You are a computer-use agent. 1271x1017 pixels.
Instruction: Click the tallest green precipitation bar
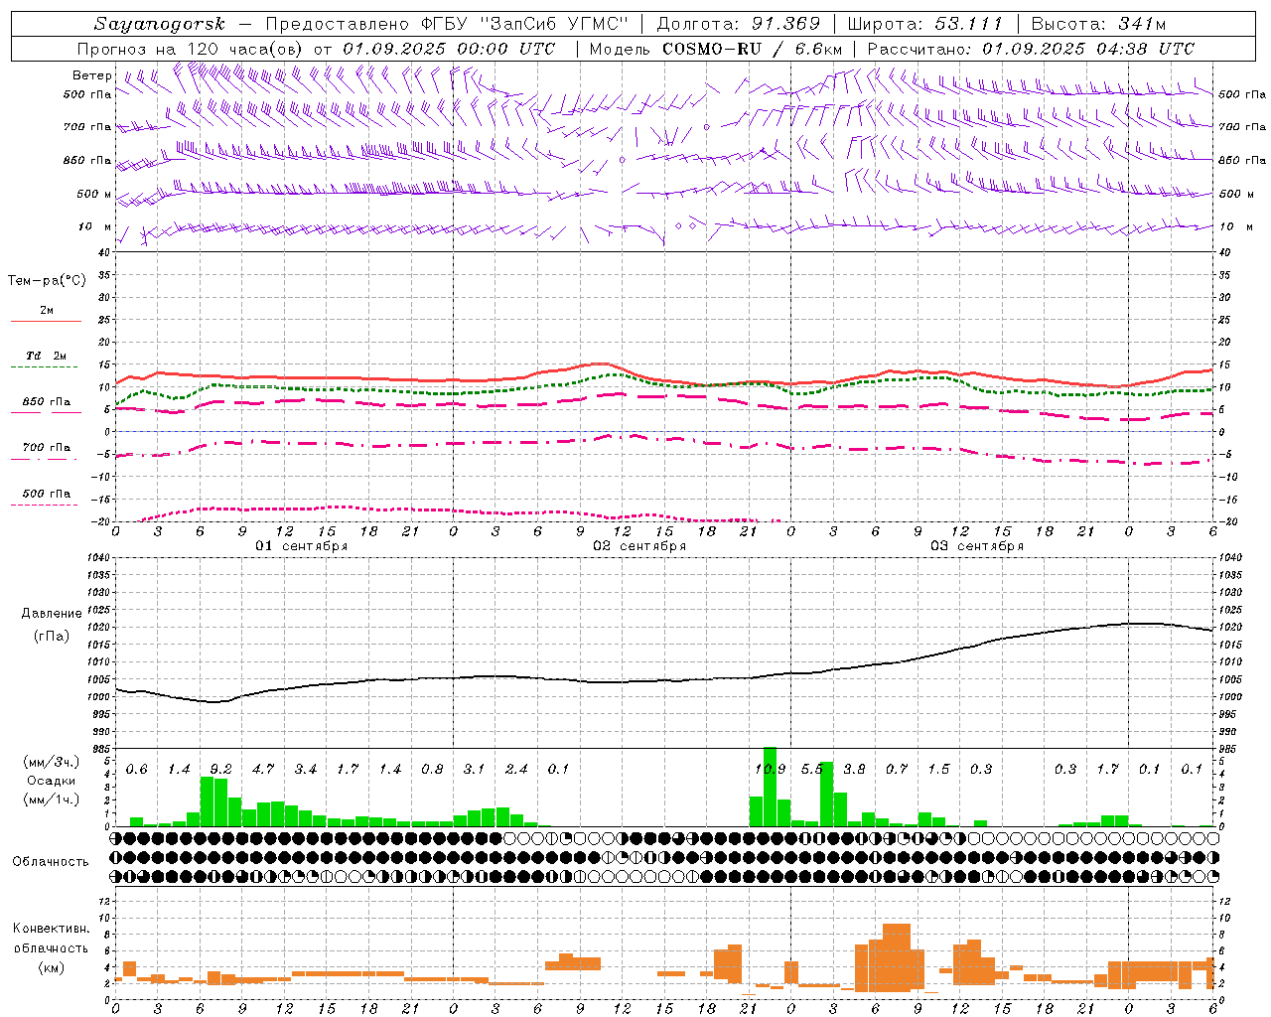[770, 787]
